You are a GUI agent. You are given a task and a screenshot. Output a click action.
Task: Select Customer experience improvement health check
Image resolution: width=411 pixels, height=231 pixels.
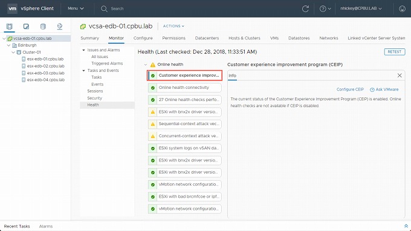pyautogui.click(x=185, y=76)
